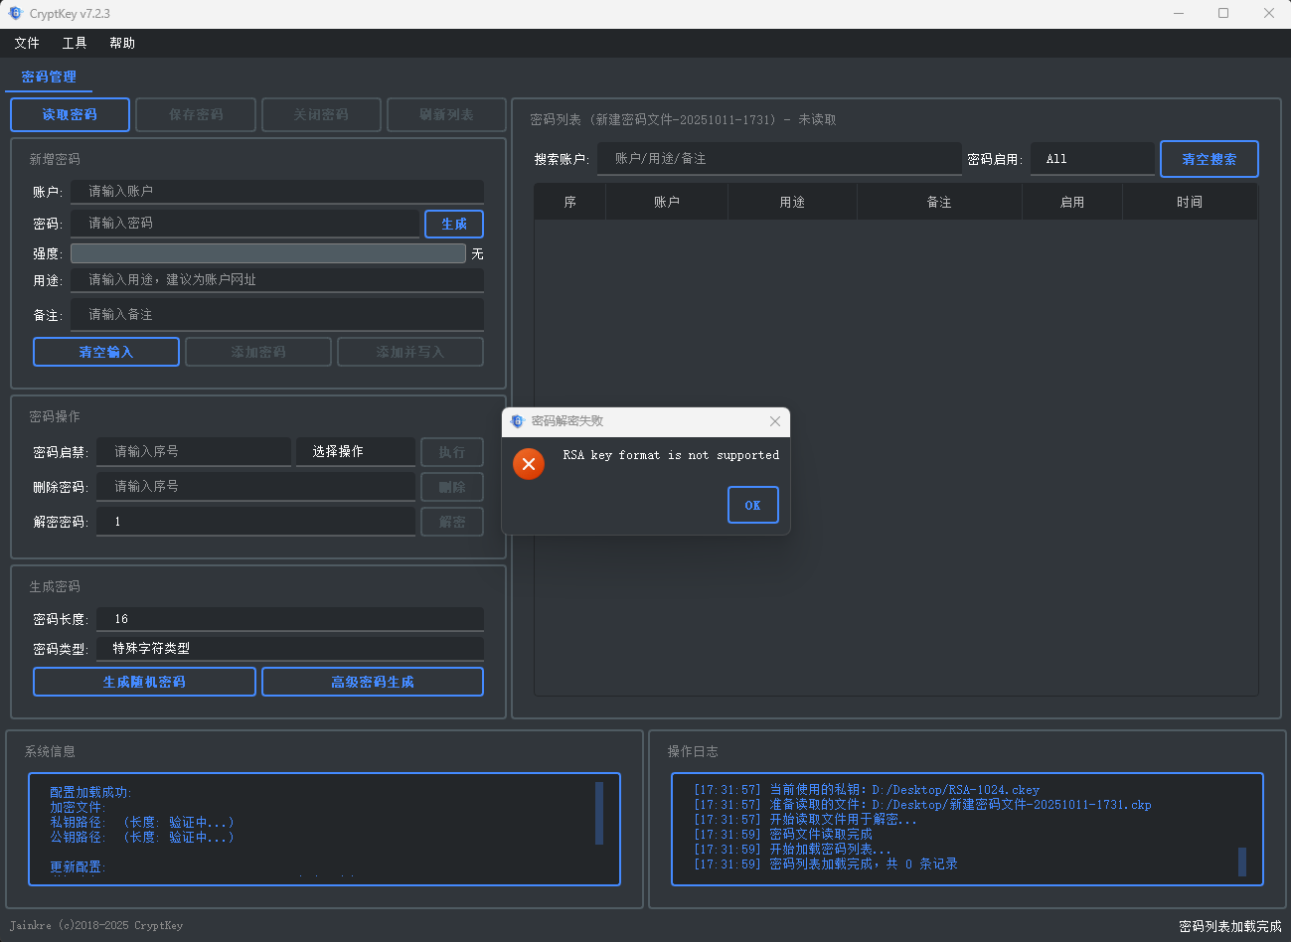Click the red error icon in dialog
Viewport: 1291px width, 942px height.
[529, 464]
